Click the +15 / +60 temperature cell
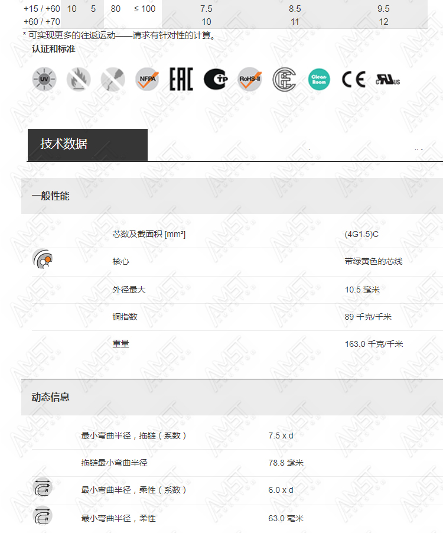 click(x=42, y=9)
